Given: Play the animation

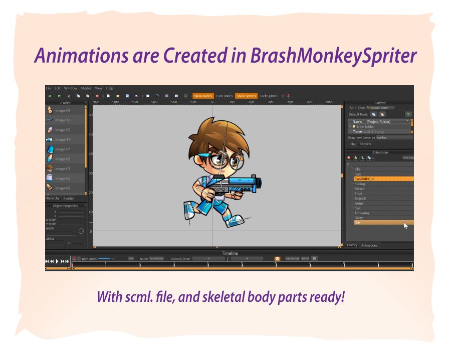Looking at the screenshot, I should click(57, 261).
